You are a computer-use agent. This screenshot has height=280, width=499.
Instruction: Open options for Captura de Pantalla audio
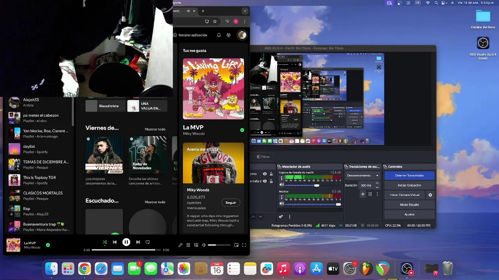[281, 178]
